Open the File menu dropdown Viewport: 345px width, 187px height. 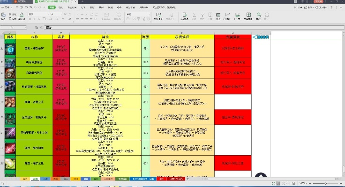coord(6,7)
